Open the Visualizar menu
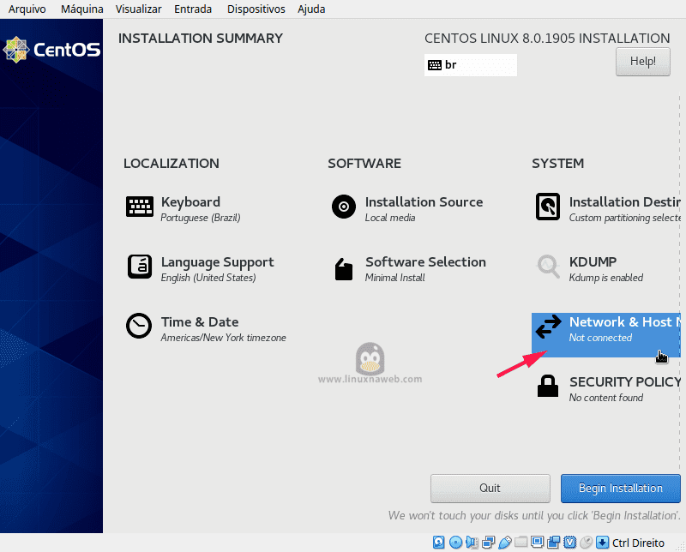 click(138, 9)
